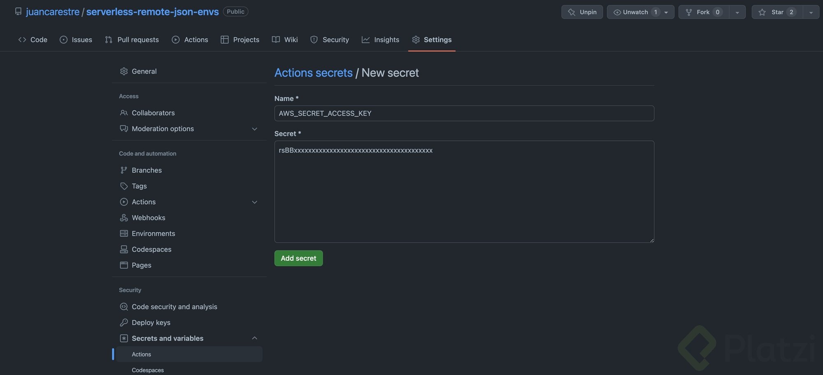Screen dimensions: 823x375
Task: Open Deploy keys settings
Action: 189,322
